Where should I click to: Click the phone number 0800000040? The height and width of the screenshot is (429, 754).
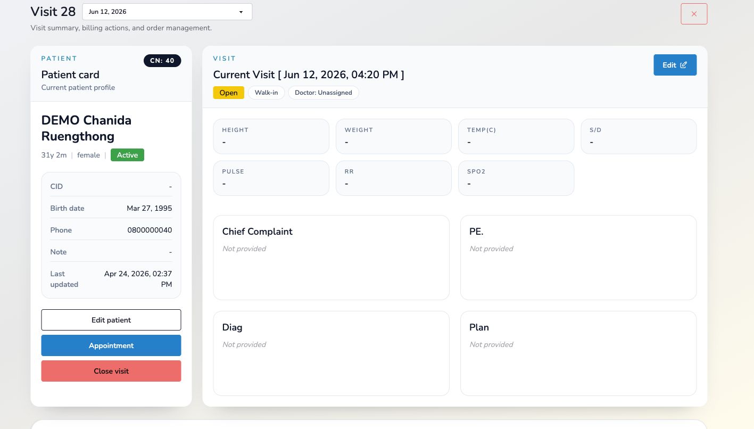point(150,230)
